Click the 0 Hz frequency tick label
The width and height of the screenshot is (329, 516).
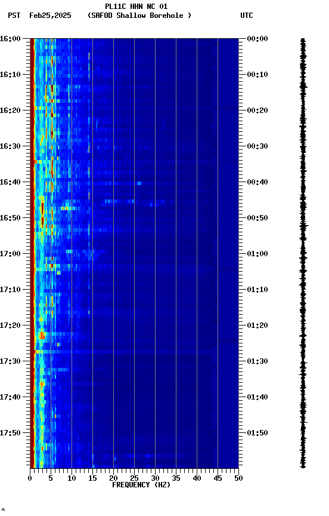(30, 478)
